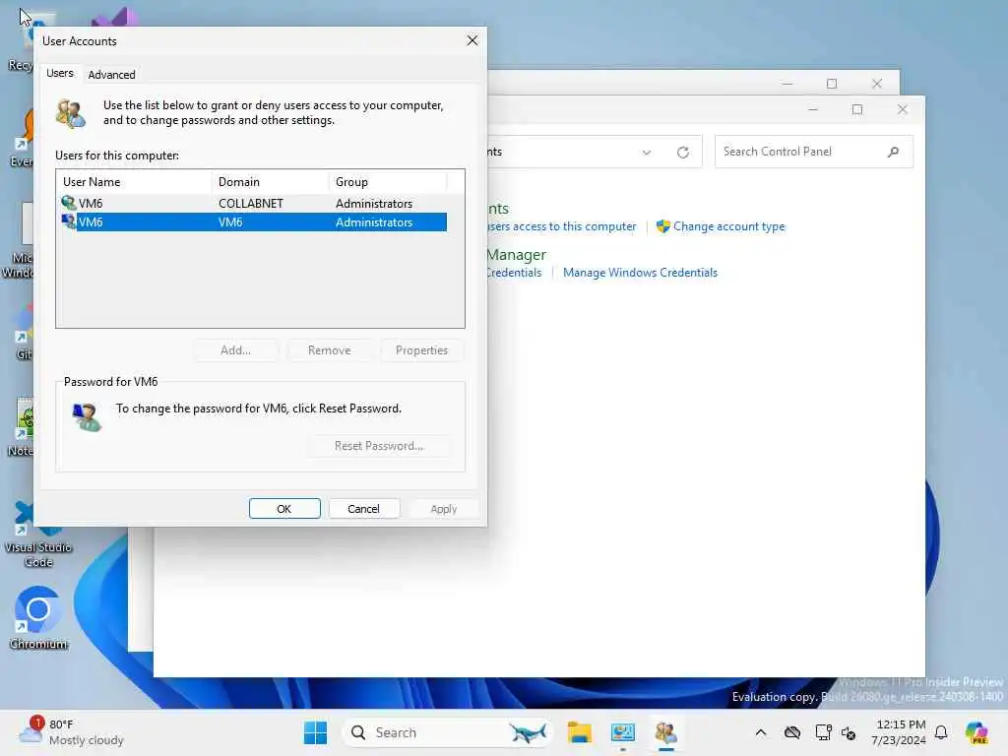Select the VM6 user in VM6 domain
Viewport: 1008px width, 756px height.
(254, 222)
